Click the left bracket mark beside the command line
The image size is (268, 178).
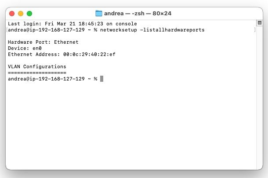[7, 30]
